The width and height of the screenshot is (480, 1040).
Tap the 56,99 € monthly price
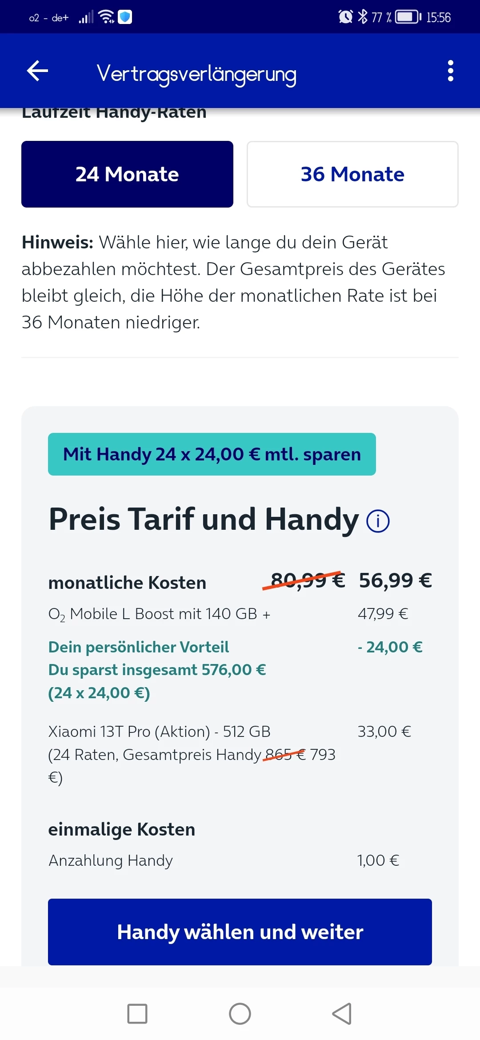pos(395,580)
